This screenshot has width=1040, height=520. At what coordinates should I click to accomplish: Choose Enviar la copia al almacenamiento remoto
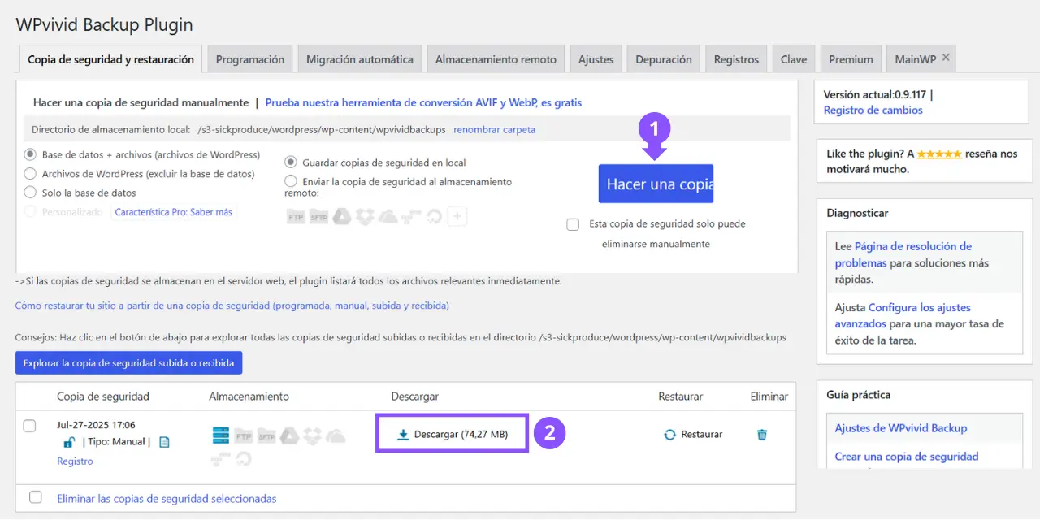pos(291,181)
